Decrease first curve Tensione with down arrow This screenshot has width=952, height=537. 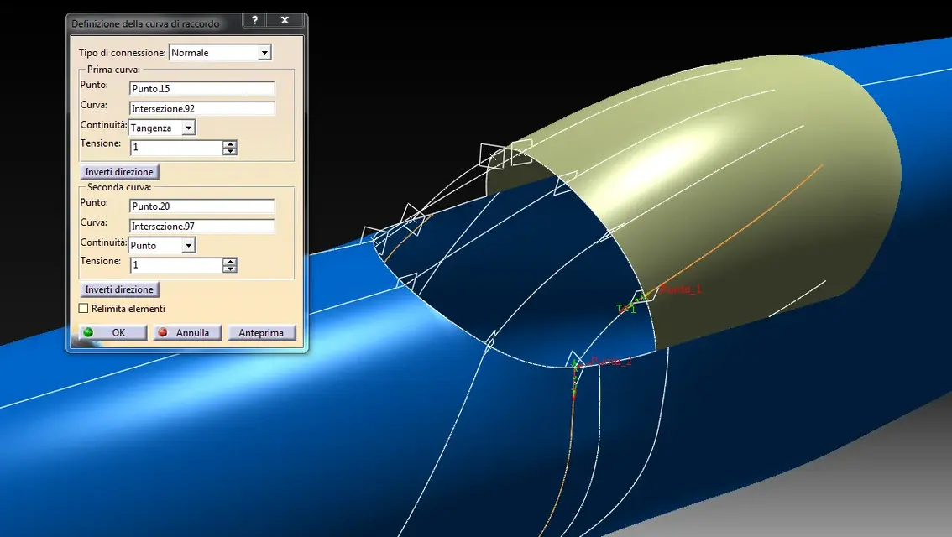click(x=229, y=151)
